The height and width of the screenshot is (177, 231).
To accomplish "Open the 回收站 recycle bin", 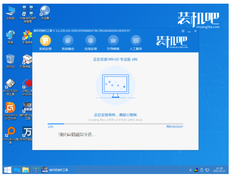I will tap(10, 59).
